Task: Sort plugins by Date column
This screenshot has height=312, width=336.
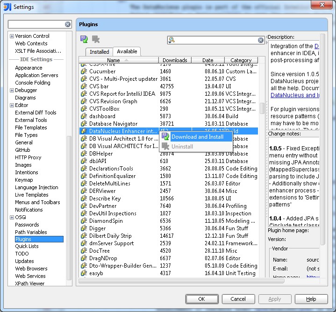Action: coord(208,60)
